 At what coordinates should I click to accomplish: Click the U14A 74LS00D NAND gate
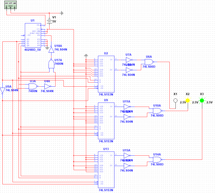[x=157, y=160]
